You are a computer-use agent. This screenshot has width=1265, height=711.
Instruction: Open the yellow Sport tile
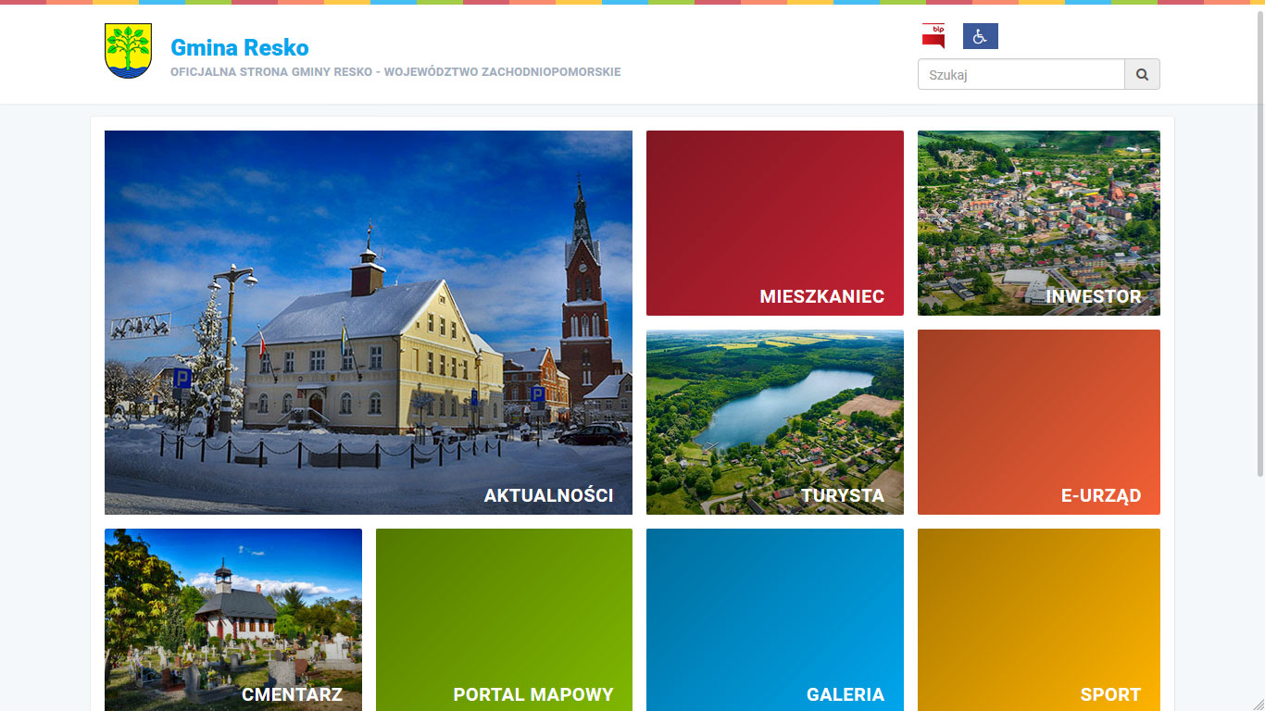point(1038,619)
